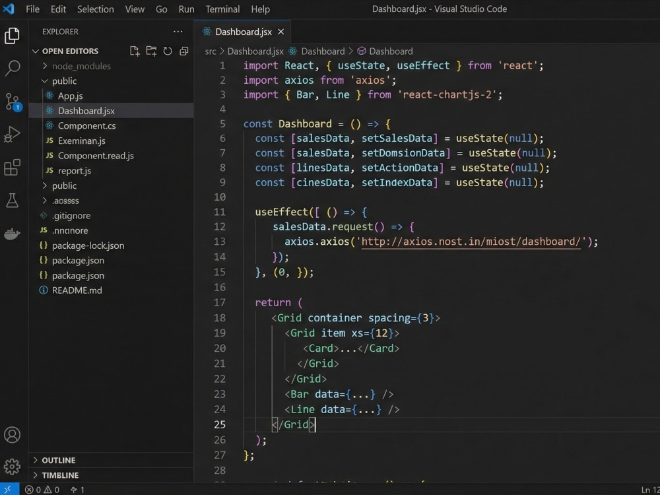Open the Explorer view in activity bar
This screenshot has height=495, width=660.
(12, 36)
